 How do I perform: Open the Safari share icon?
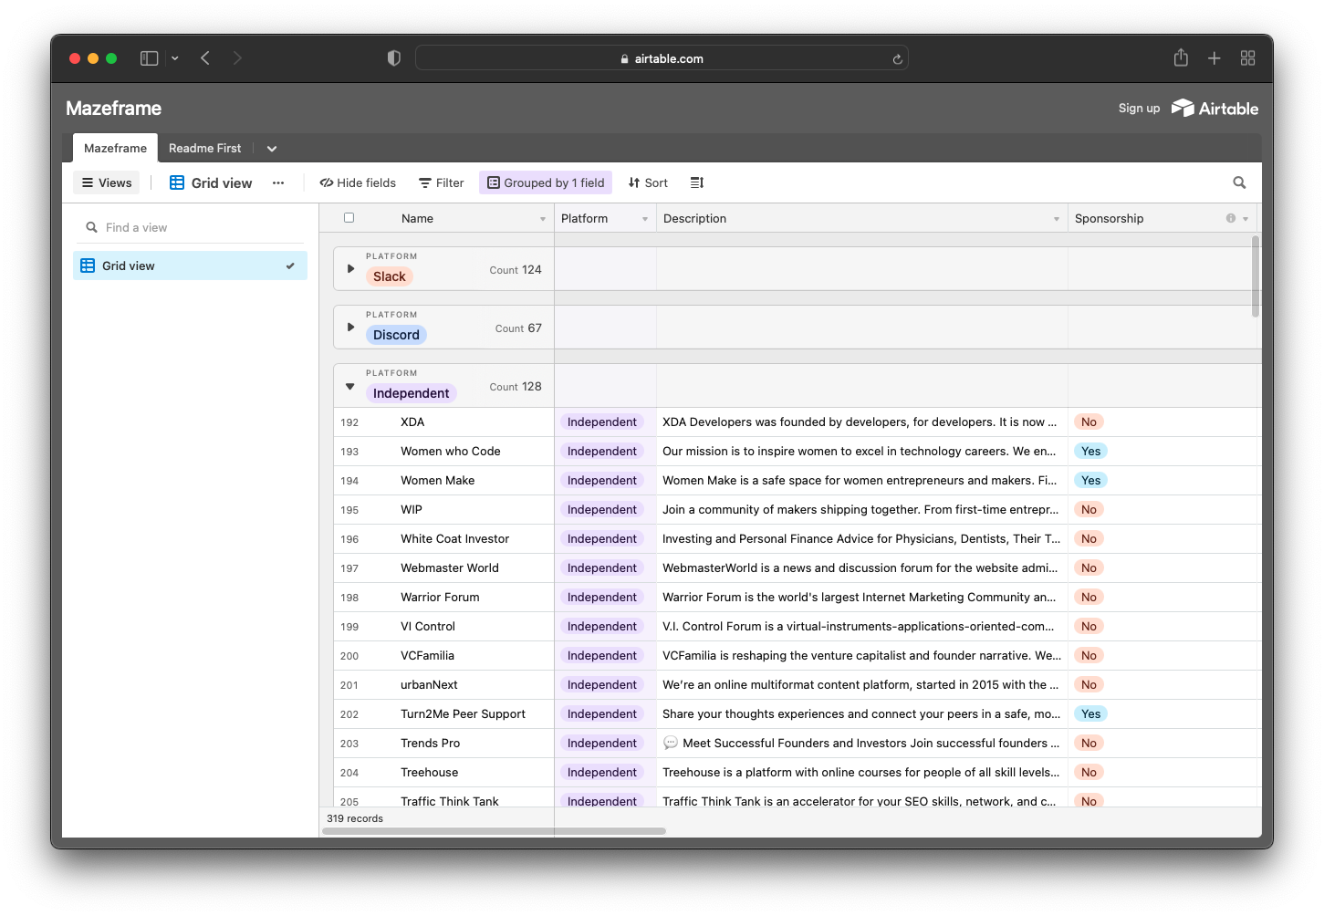[1181, 57]
